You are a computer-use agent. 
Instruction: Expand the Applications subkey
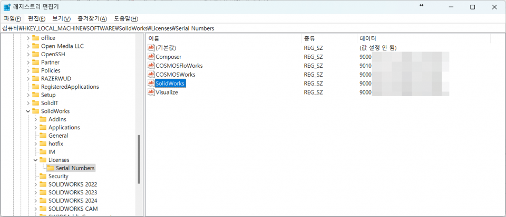[x=35, y=127]
